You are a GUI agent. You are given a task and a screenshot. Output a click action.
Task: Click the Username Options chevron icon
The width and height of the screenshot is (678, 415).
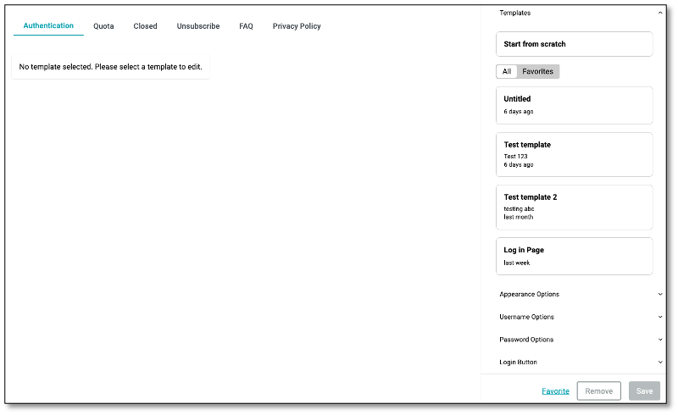(660, 317)
